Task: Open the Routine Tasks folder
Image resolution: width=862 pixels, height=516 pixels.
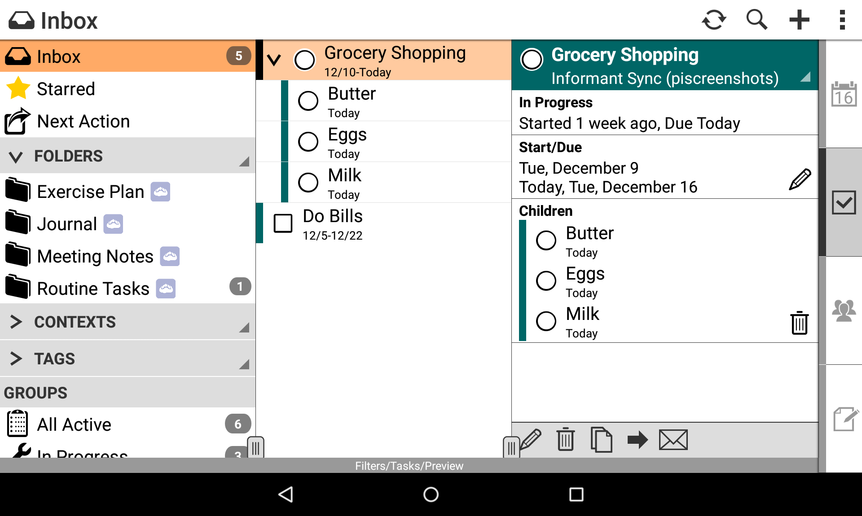Action: 93,289
